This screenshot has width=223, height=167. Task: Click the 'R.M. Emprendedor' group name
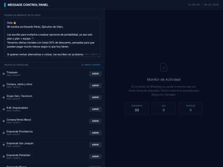point(17,108)
